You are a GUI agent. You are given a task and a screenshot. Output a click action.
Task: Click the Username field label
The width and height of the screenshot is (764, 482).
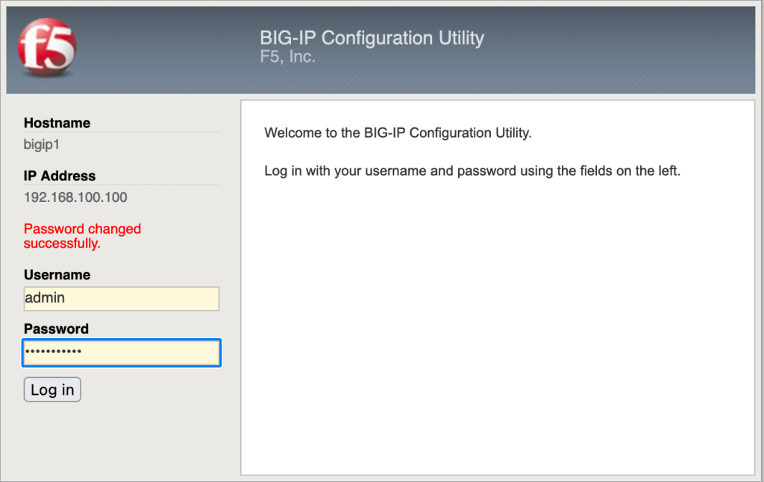tap(57, 275)
